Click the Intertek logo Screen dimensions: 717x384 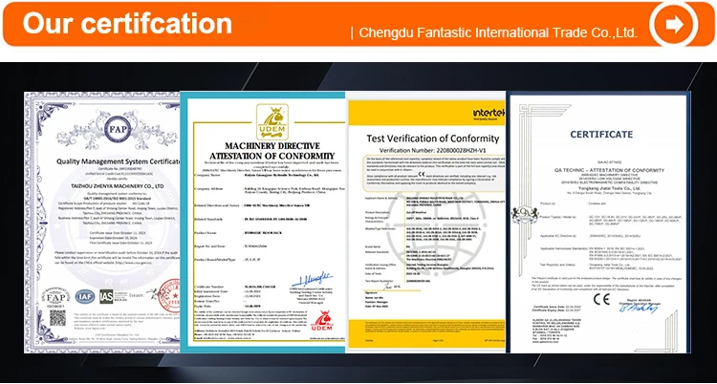pos(489,113)
